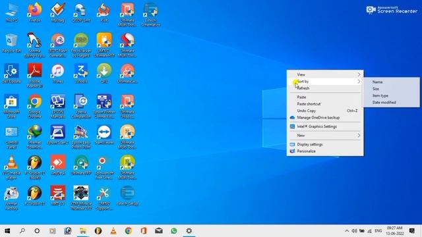Select the Internet Download Manager desktop shortcut

point(35,137)
